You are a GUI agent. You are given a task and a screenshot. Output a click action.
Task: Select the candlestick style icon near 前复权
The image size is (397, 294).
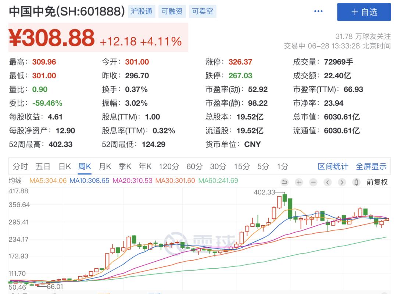(356, 182)
